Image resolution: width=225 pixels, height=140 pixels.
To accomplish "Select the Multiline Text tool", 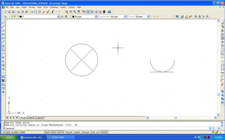I will click(3, 92).
